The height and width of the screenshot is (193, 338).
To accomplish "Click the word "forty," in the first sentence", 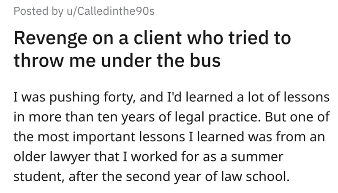I will (x=120, y=98).
